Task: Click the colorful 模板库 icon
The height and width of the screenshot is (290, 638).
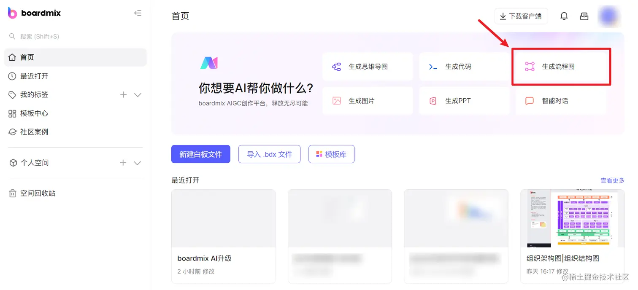Action: click(319, 154)
